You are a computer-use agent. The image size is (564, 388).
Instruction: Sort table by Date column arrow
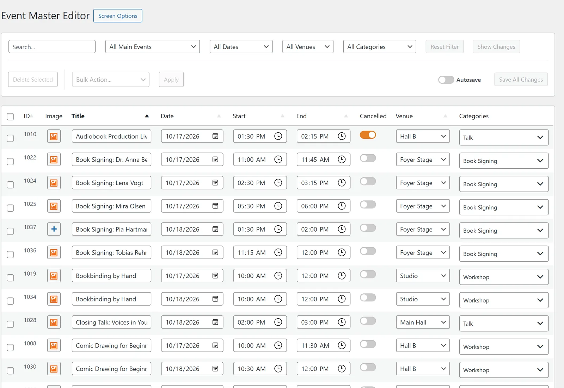219,116
